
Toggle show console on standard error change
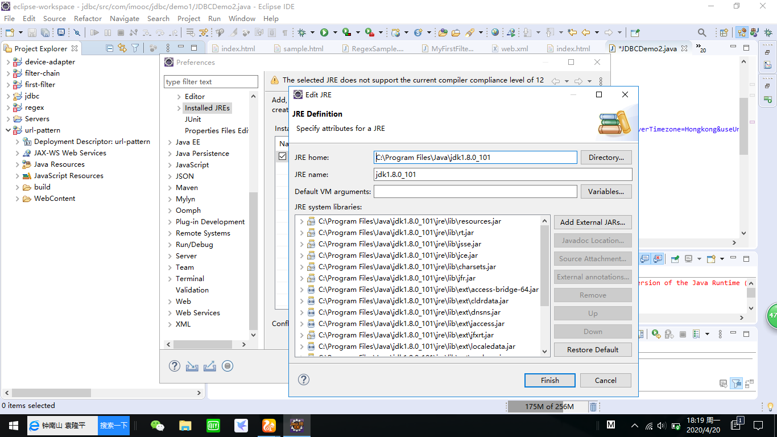[658, 259]
